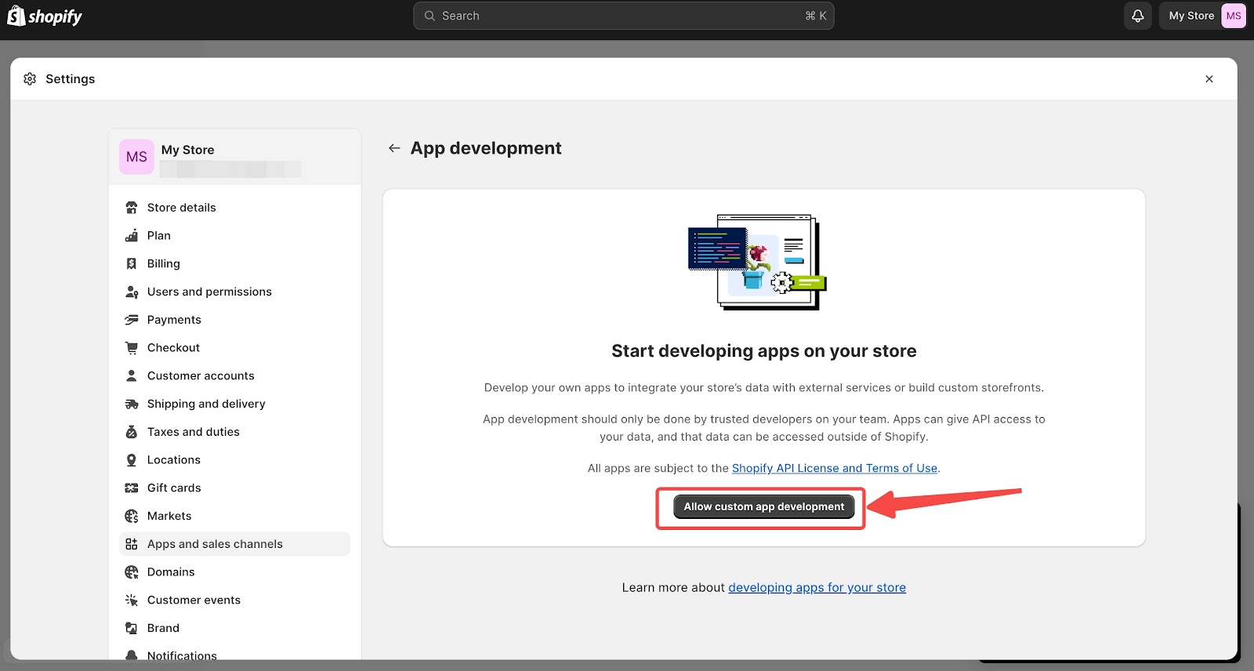The image size is (1254, 671).
Task: Click the Plan chart icon
Action: [x=132, y=236]
